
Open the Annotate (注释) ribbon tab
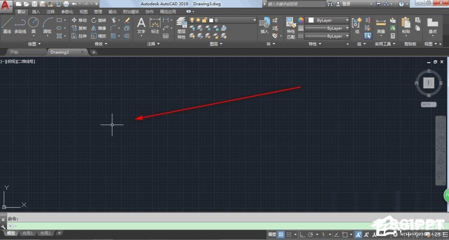coord(50,12)
